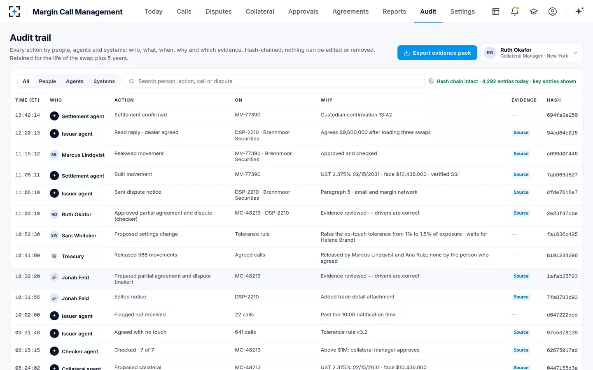
Task: Open Source for Released movement row
Action: (521, 153)
